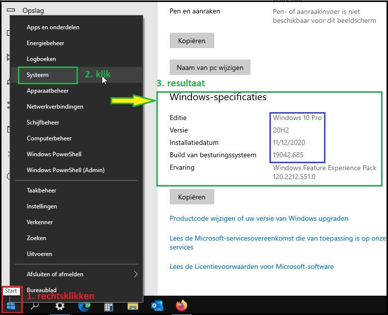Screen dimensions: 388x315
Task: Click the version value 20H2
Action: click(281, 130)
